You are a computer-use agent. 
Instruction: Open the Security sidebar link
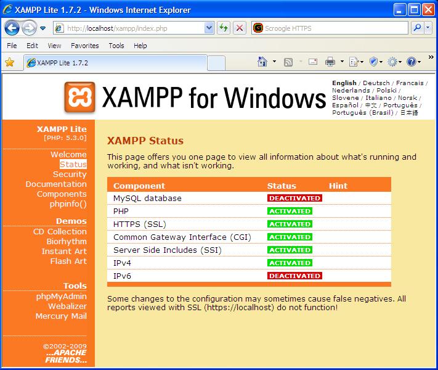70,175
